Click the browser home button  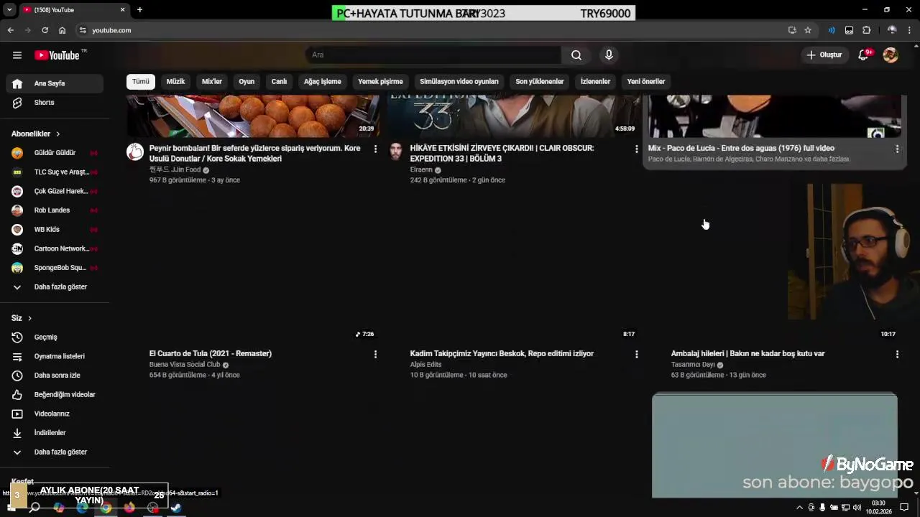pyautogui.click(x=62, y=30)
